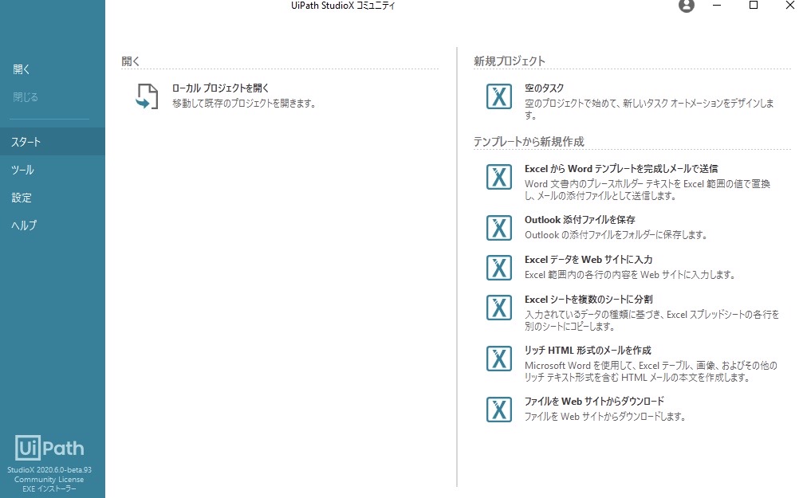The image size is (803, 498).
Task: Click the local project open folder icon
Action: click(147, 96)
